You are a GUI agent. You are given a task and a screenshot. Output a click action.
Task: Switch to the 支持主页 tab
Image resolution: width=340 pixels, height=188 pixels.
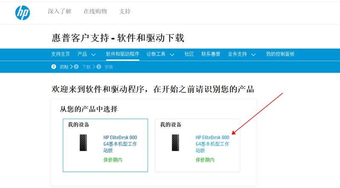[x=60, y=54]
